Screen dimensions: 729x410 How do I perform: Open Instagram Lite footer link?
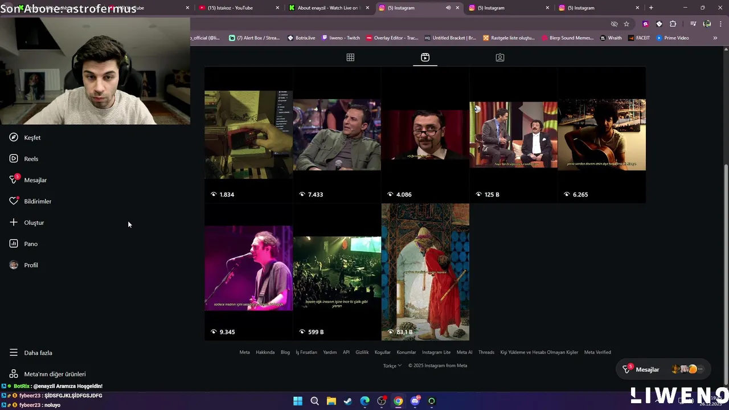(436, 352)
